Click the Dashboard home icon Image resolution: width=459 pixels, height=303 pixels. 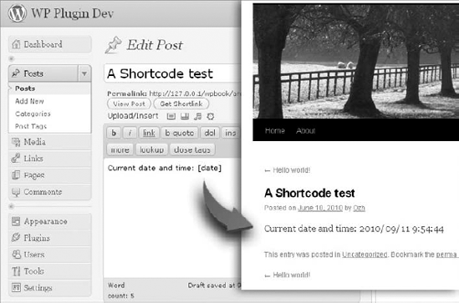pos(16,44)
